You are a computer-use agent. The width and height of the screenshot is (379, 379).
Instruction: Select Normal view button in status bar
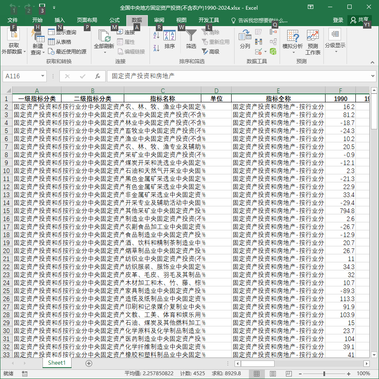(257, 374)
